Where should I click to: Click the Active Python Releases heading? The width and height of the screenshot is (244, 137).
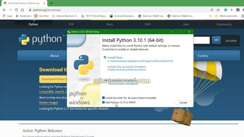(42, 131)
